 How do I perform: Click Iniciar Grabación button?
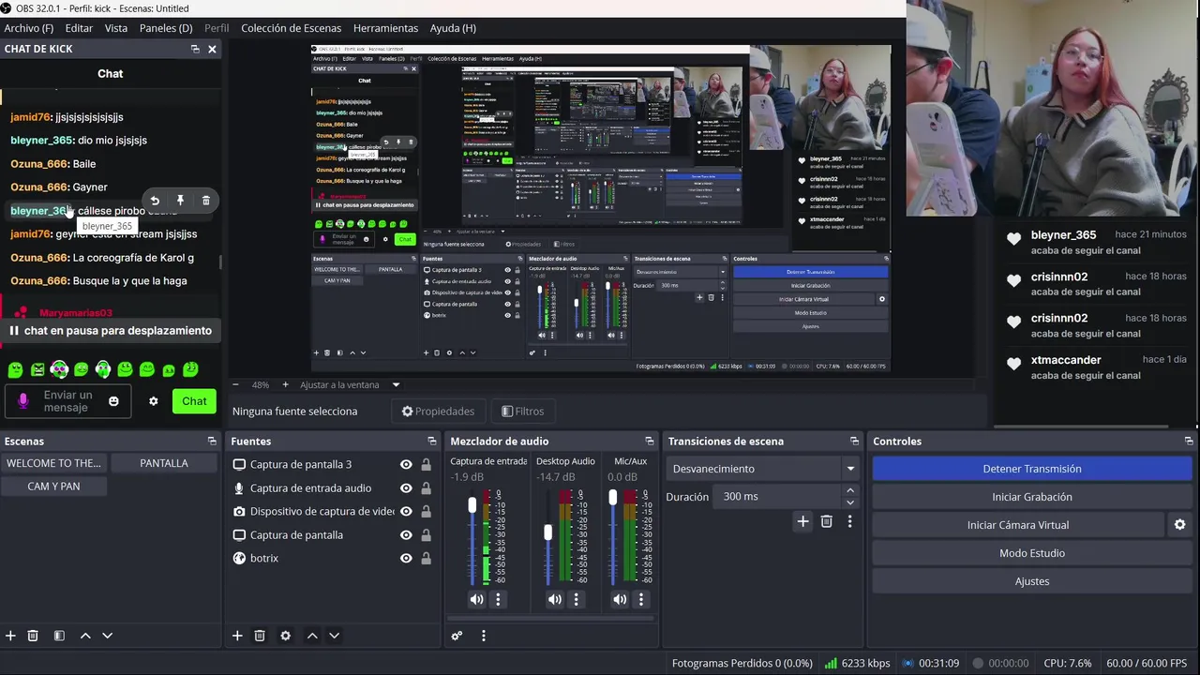pyautogui.click(x=1032, y=497)
